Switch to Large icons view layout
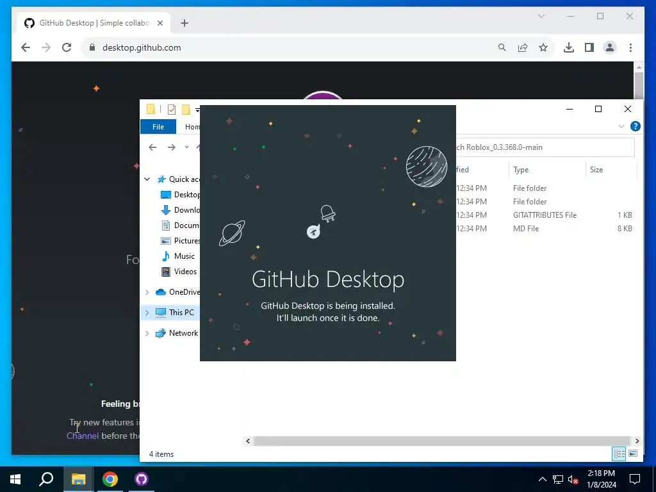Screen dimensions: 656x492 (633, 454)
